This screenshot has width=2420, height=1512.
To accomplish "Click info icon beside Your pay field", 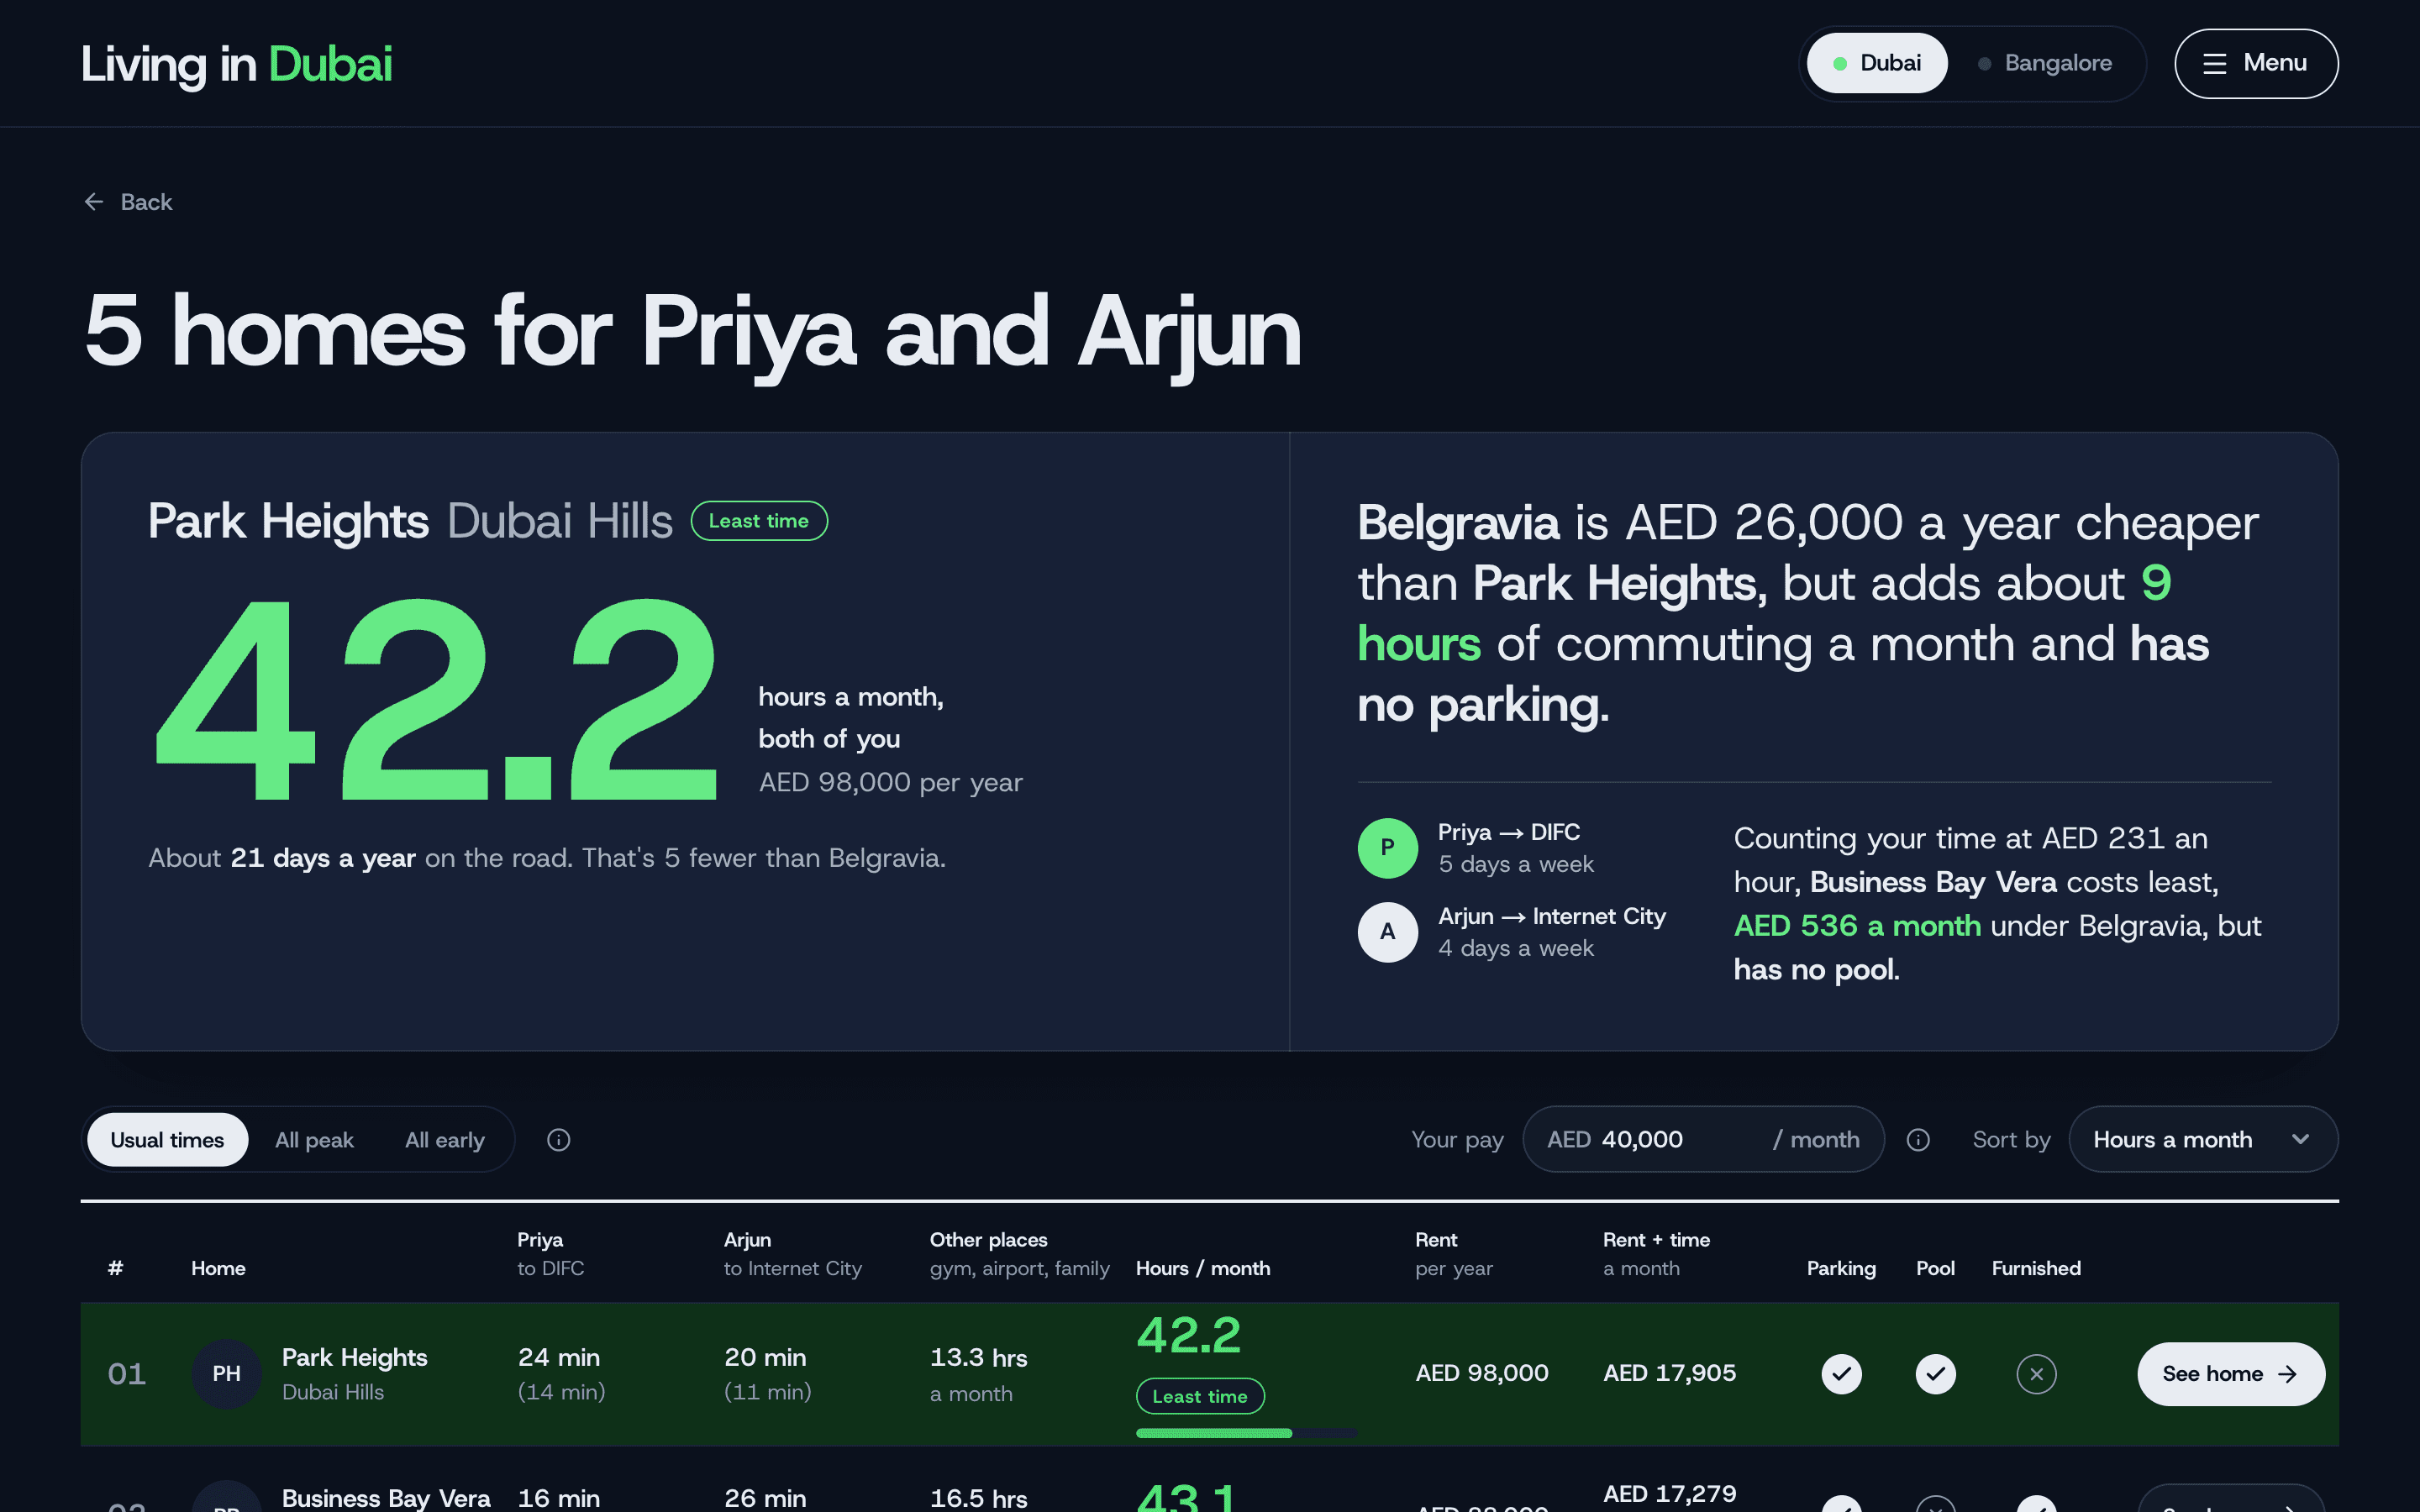I will [1917, 1140].
